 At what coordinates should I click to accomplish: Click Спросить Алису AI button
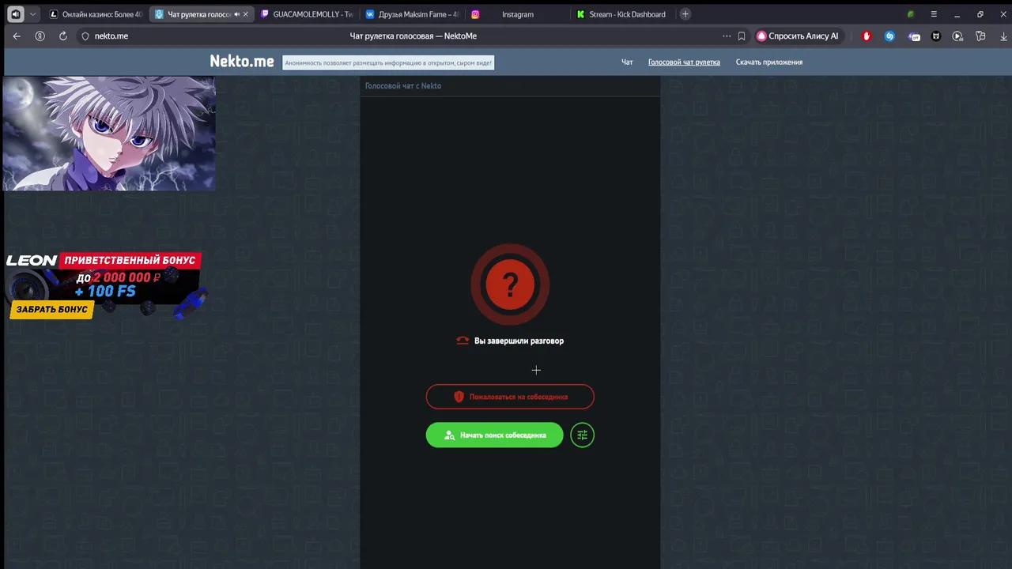click(x=798, y=36)
